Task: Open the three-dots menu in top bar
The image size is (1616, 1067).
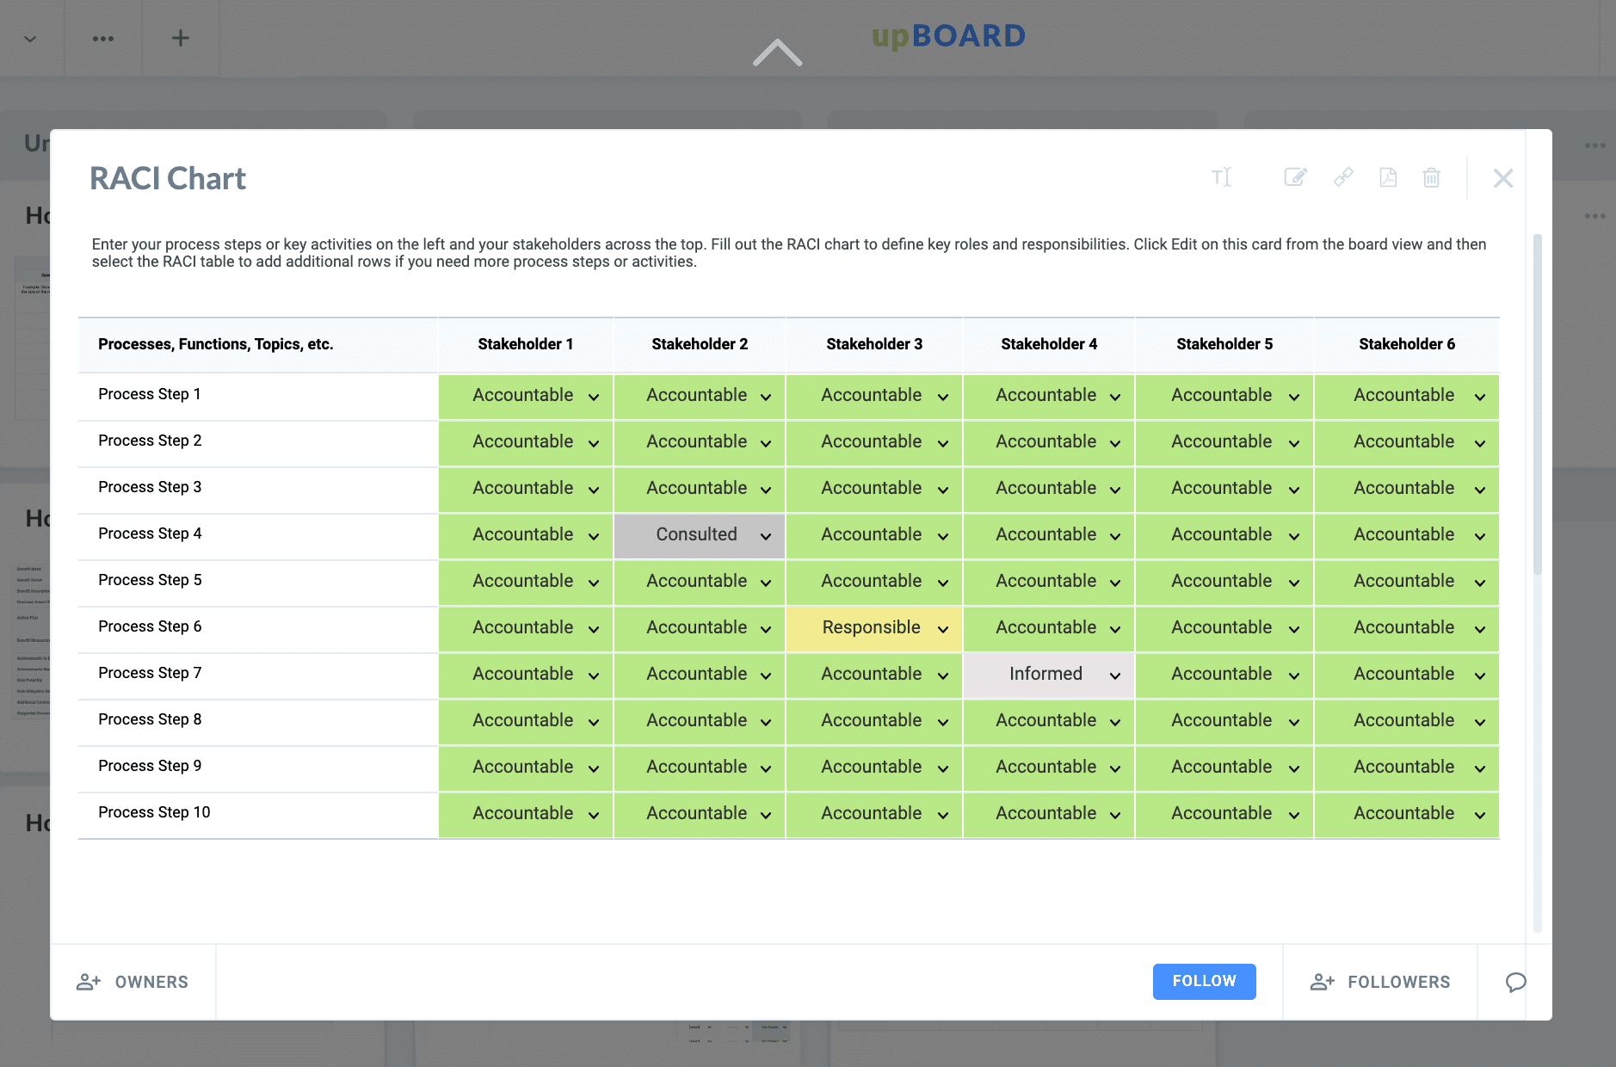Action: pyautogui.click(x=103, y=38)
